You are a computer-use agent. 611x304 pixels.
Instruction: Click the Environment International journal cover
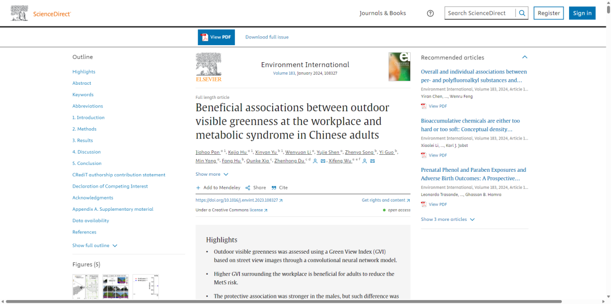[399, 67]
